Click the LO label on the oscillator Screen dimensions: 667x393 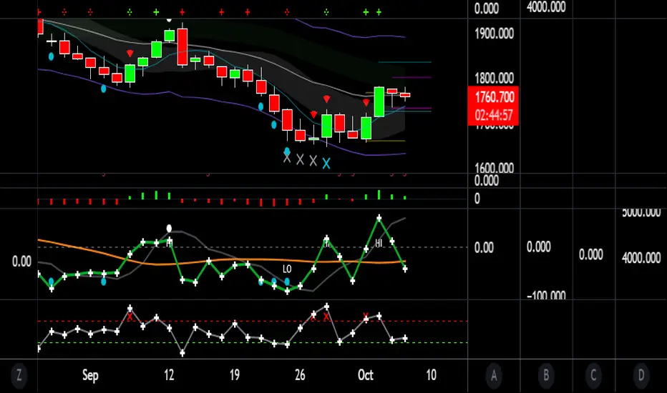click(x=287, y=269)
